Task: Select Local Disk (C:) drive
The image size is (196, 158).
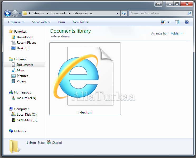Action: pos(27,115)
